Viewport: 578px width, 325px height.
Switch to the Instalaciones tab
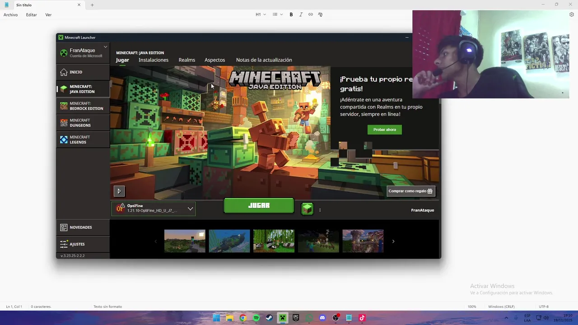[x=154, y=60]
